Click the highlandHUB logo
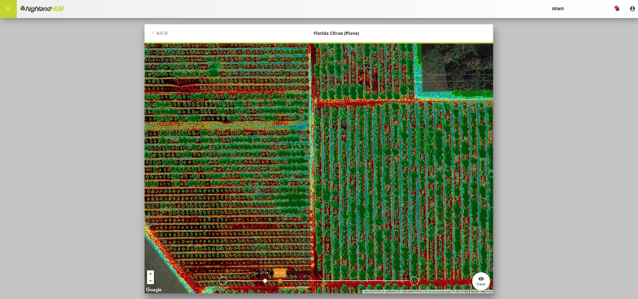 coord(42,9)
